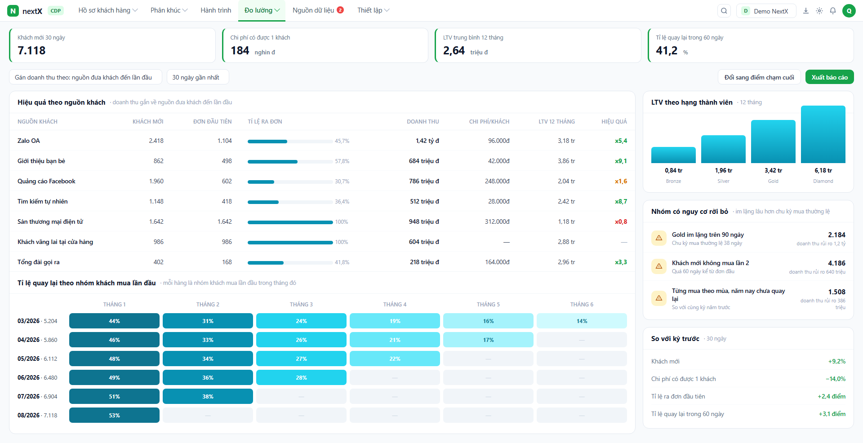Open Hành trình tab

(216, 10)
